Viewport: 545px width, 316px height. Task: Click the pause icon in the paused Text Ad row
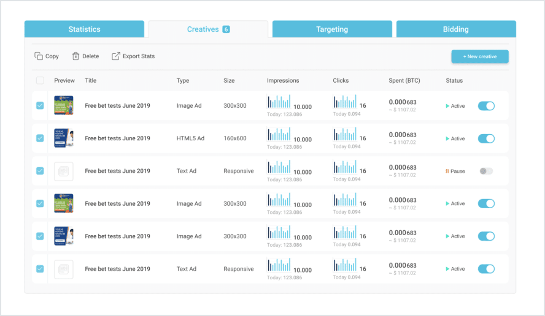[447, 171]
